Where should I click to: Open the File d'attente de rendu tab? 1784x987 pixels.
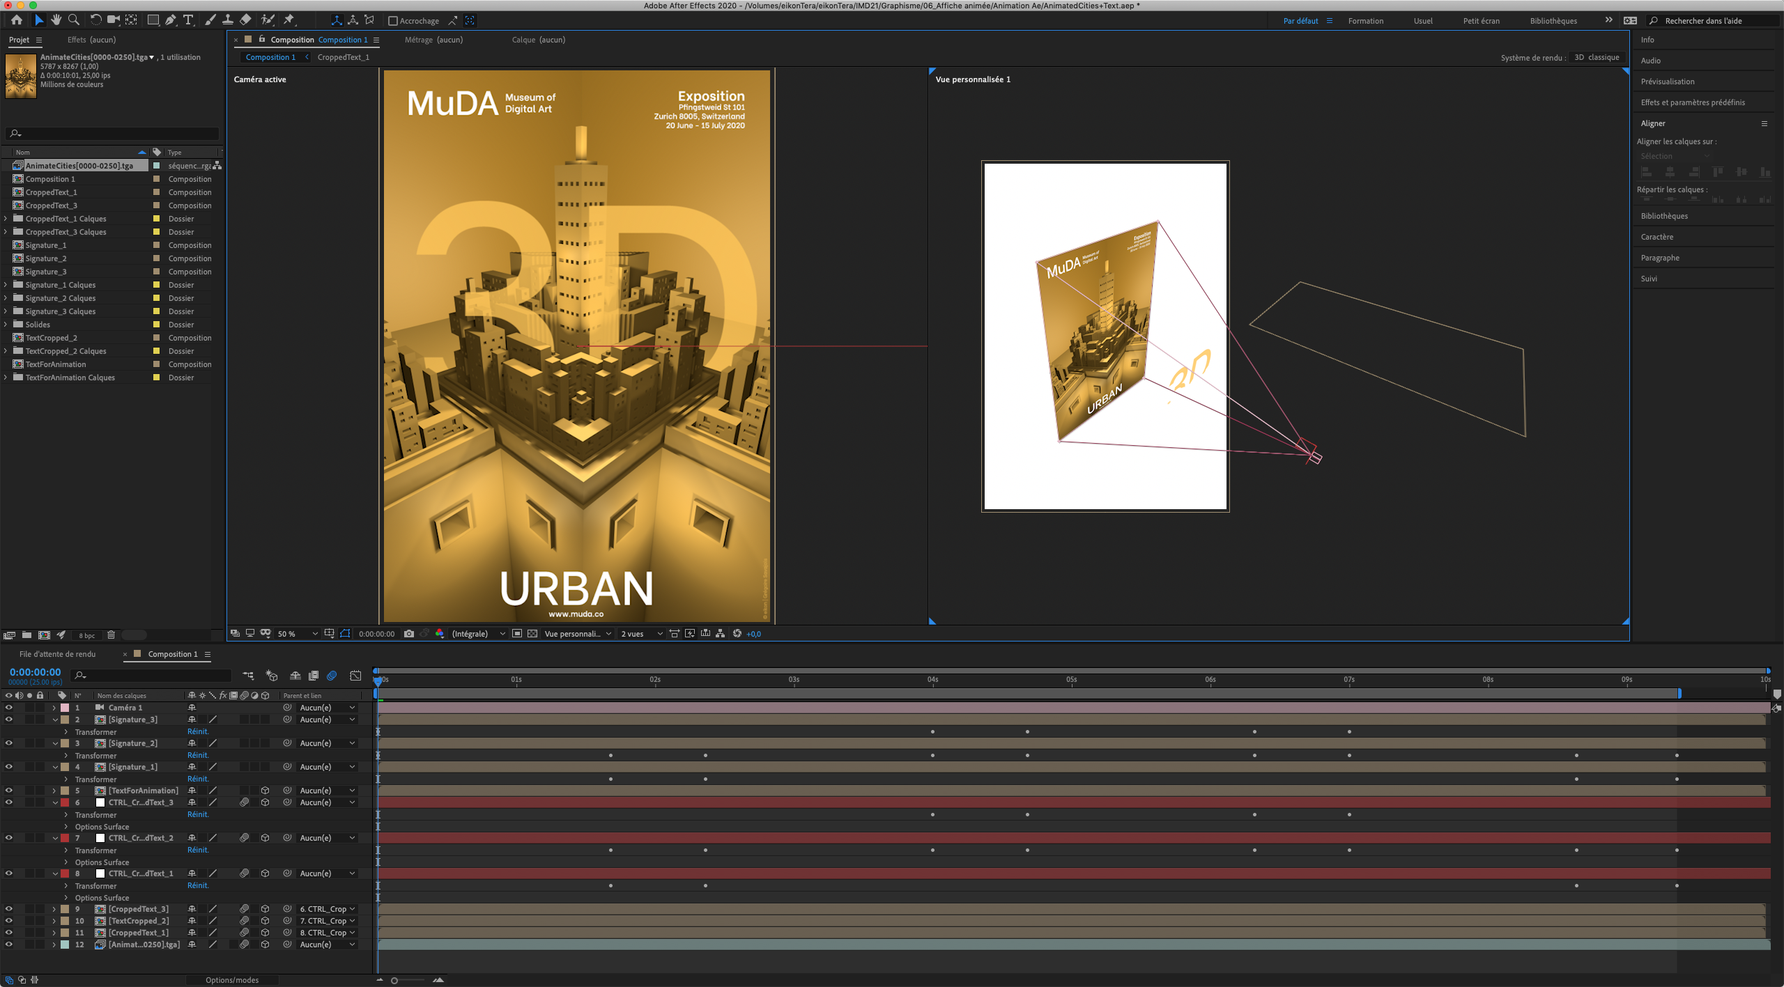pos(57,654)
